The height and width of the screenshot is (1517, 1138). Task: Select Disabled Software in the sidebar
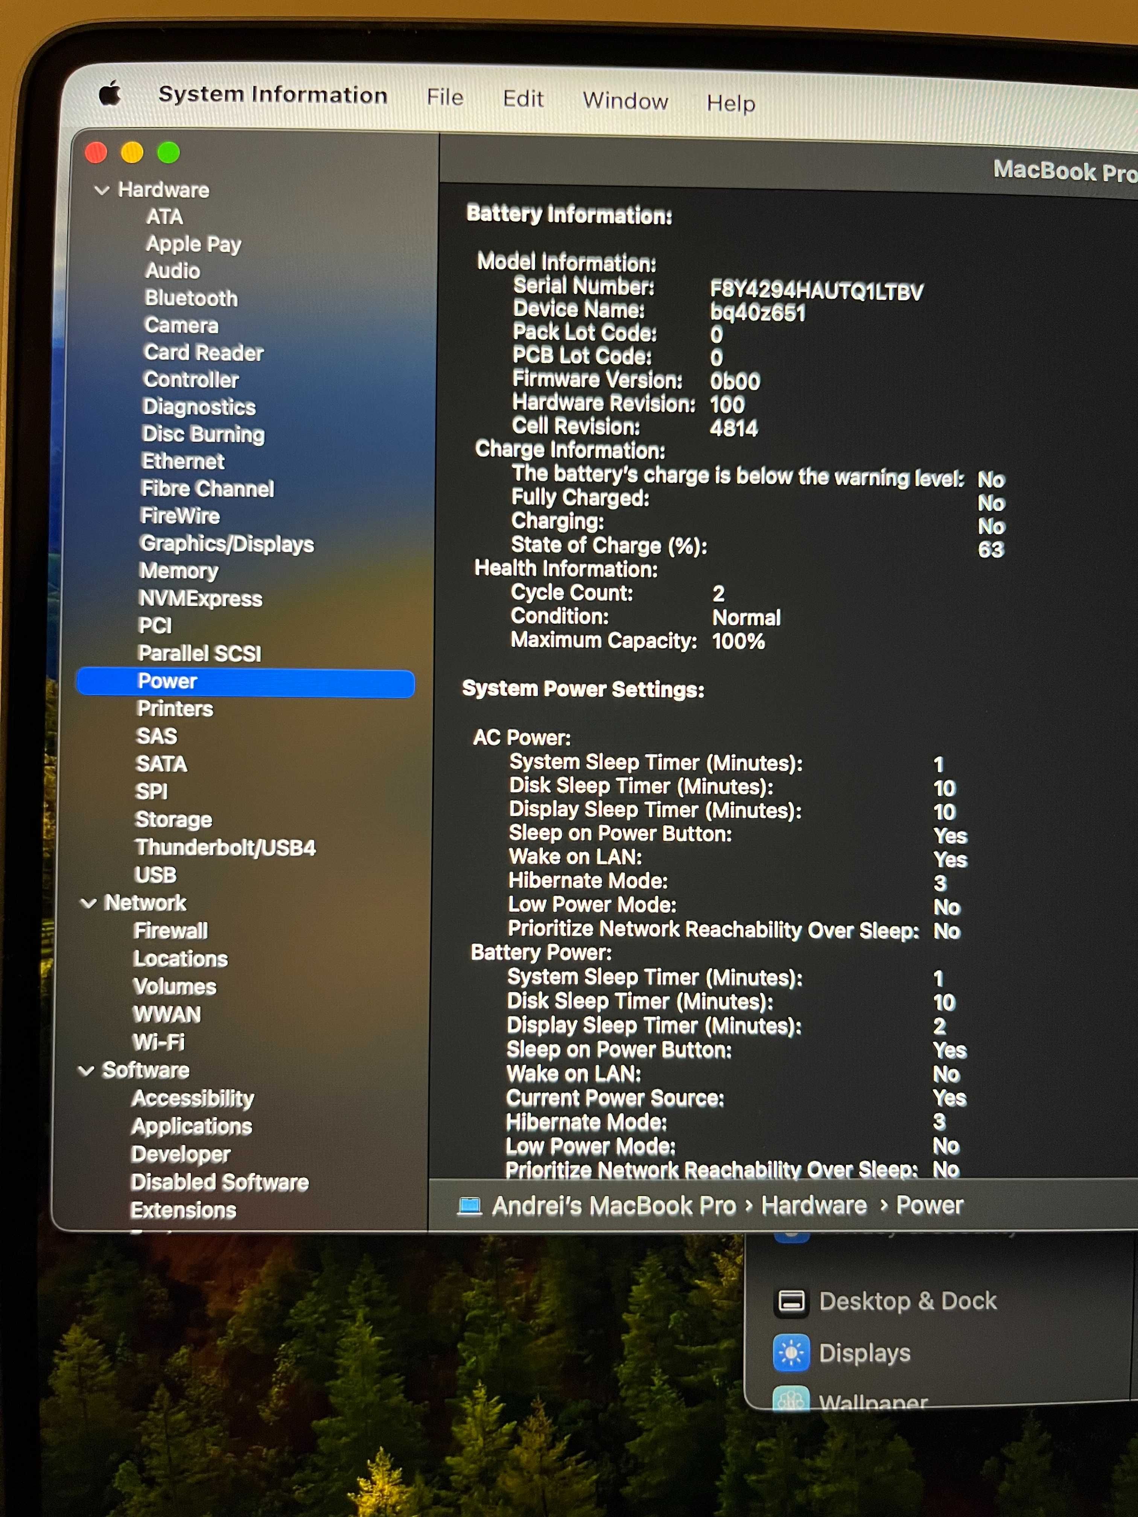click(219, 1182)
